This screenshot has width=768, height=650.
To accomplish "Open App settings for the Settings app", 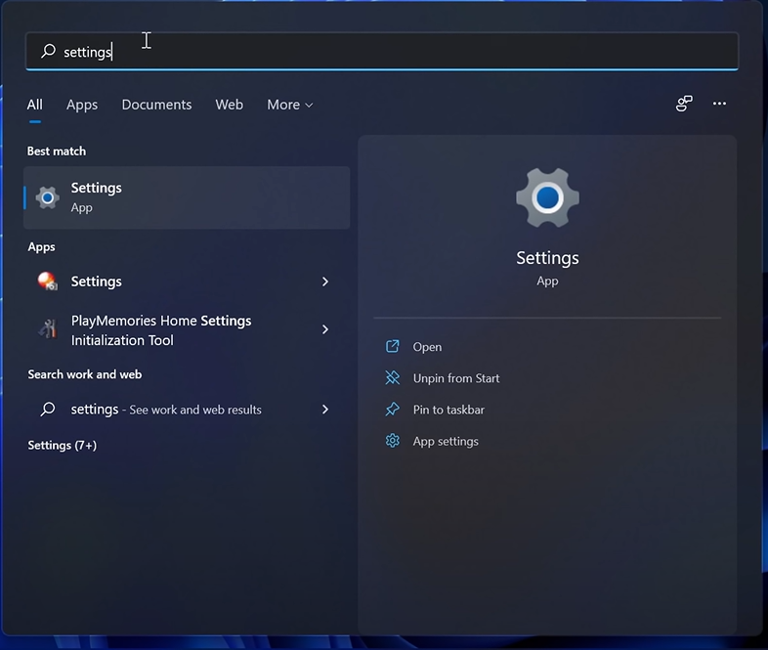I will (x=446, y=441).
